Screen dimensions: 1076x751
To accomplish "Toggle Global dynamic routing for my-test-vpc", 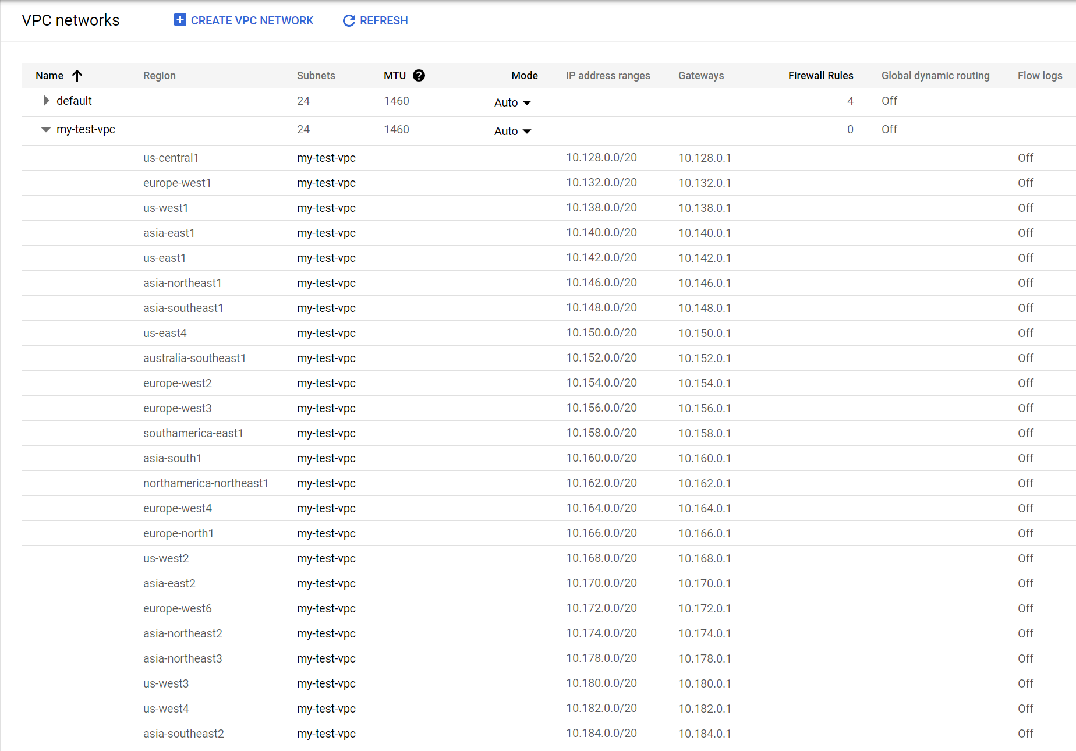I will pos(889,129).
